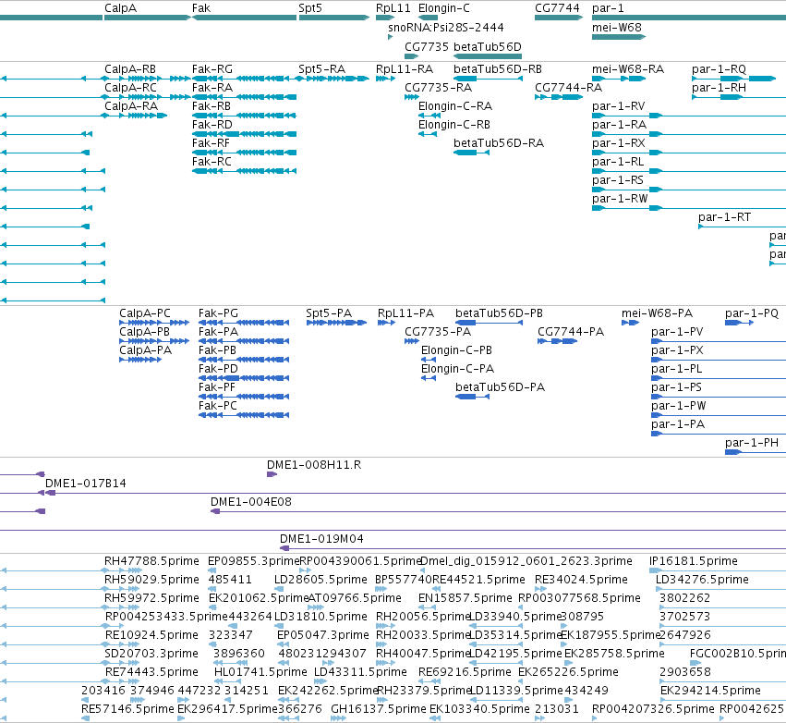The image size is (786, 723).
Task: Click the Fak-RD transcript label
Action: click(212, 125)
